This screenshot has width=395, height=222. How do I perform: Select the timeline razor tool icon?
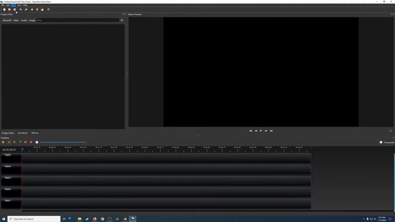(14, 142)
